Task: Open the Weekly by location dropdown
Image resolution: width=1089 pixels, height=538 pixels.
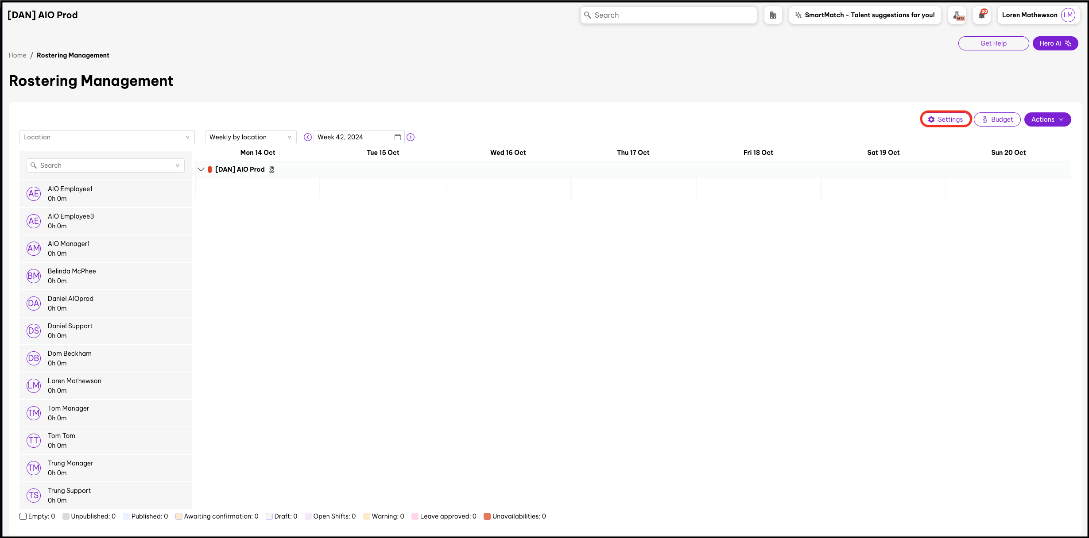Action: (251, 137)
